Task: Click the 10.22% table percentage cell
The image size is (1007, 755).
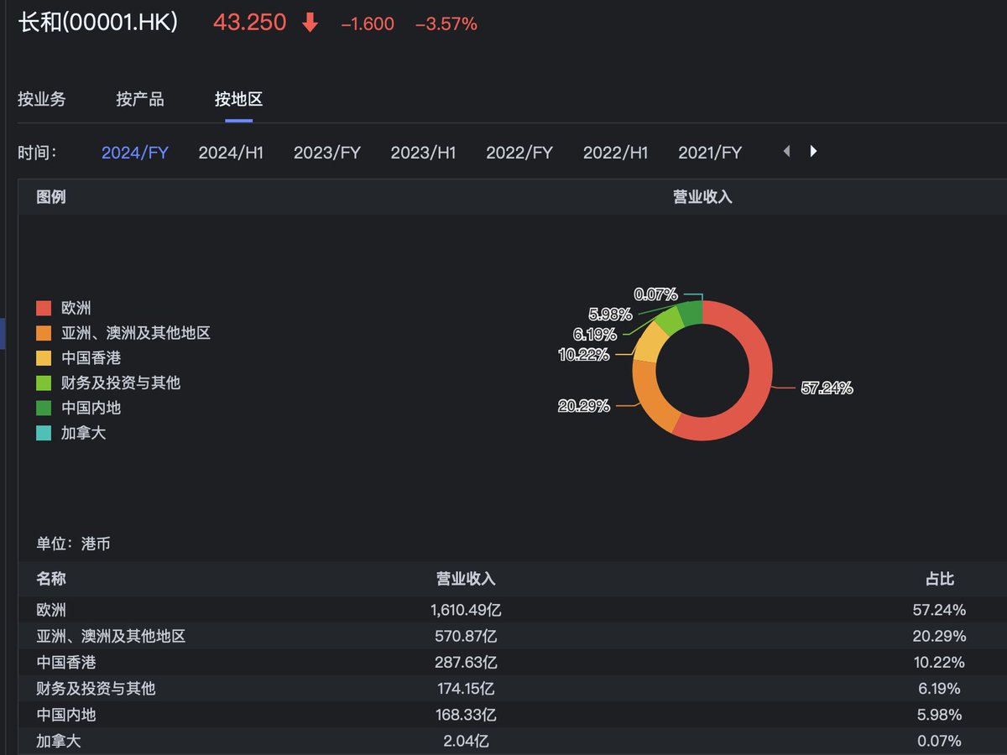Action: (939, 662)
